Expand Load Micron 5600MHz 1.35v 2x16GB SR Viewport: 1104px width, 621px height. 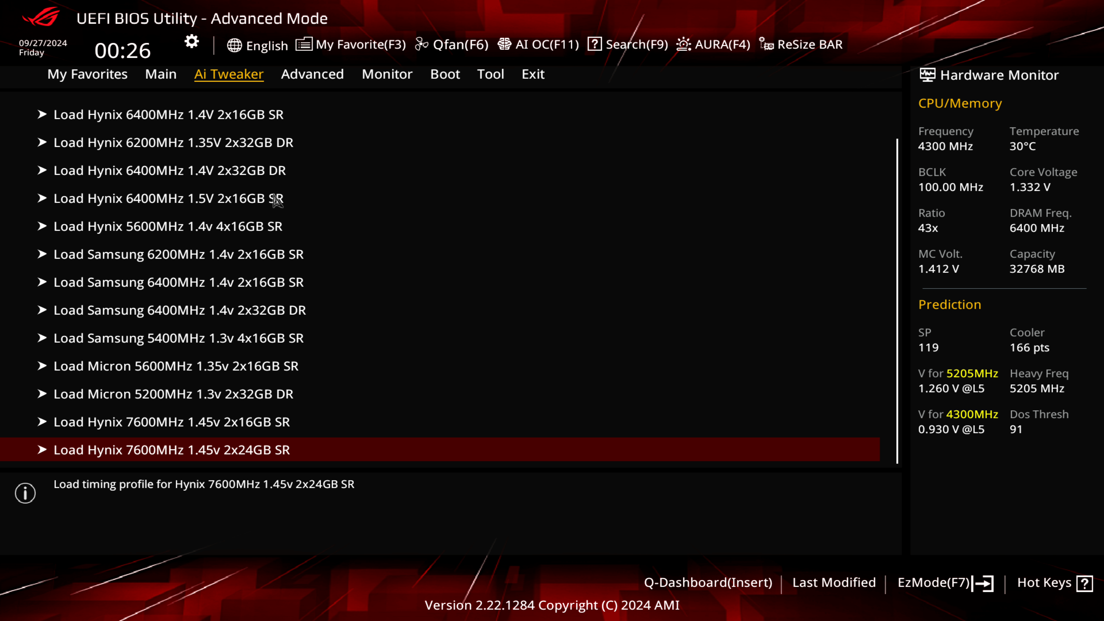42,365
